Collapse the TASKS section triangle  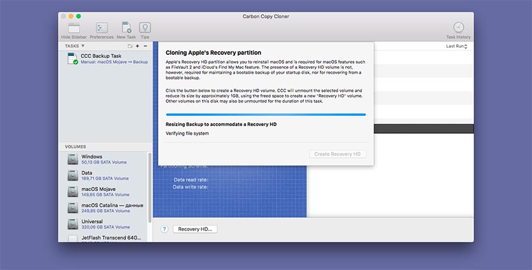83,46
